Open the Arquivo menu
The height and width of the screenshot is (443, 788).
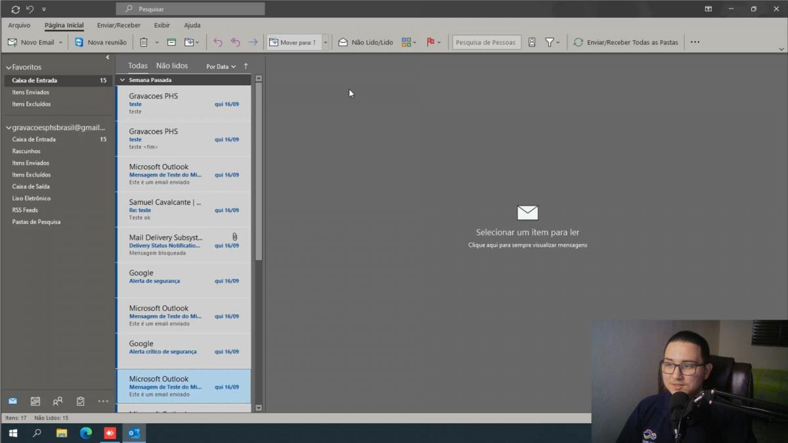coord(19,25)
